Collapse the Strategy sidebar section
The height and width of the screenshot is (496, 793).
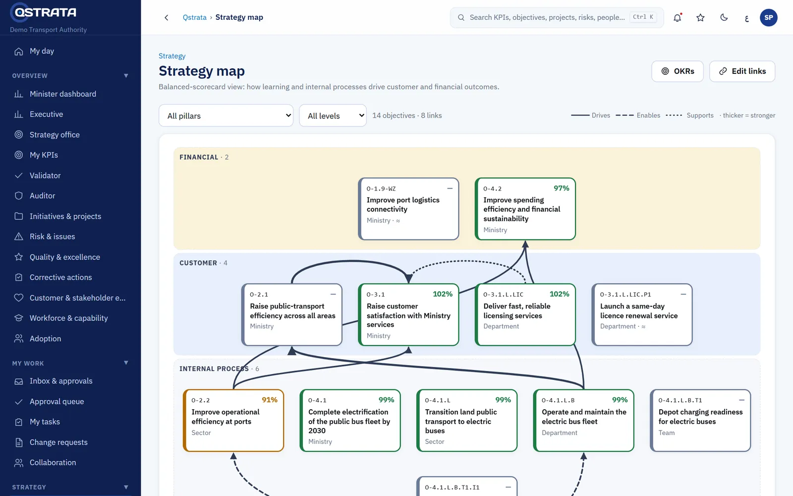click(x=126, y=487)
